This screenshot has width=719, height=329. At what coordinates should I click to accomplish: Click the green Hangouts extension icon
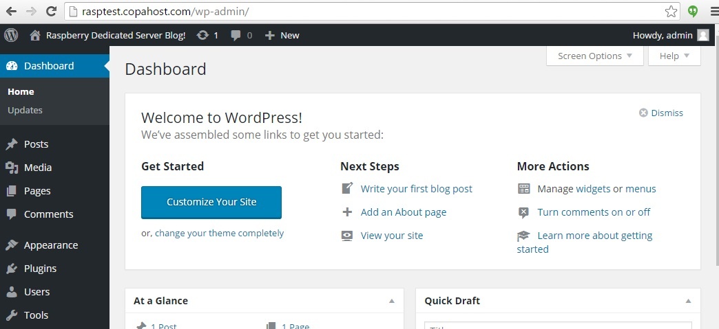[x=693, y=12]
